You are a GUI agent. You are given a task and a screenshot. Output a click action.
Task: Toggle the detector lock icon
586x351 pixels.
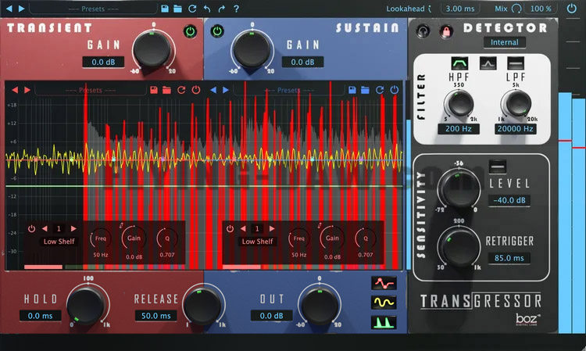tap(446, 31)
